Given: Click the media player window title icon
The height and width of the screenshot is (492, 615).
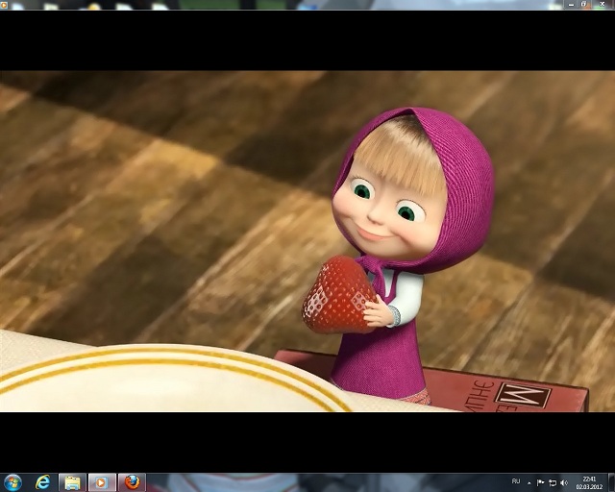Looking at the screenshot, I should pyautogui.click(x=4, y=5).
